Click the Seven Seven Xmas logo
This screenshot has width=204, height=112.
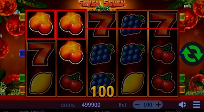point(102,5)
